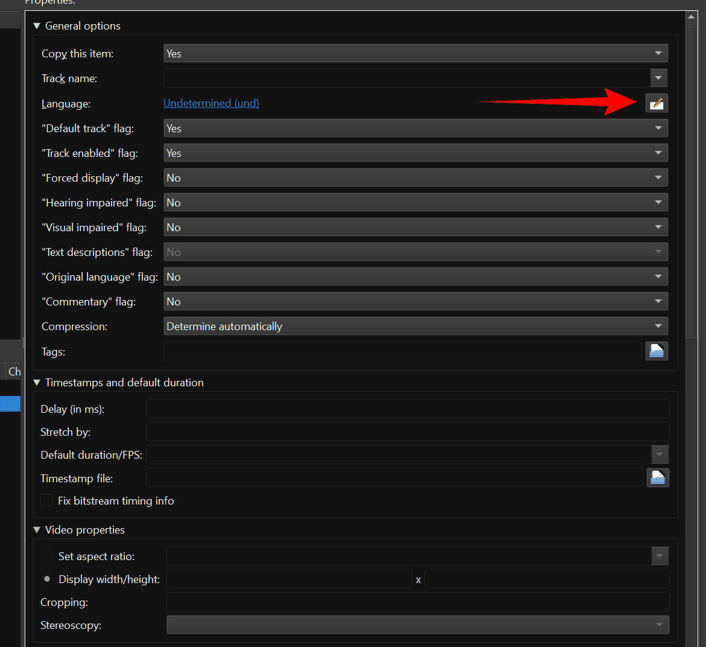Click the properties scrollbar up arrow
The image size is (706, 647).
click(691, 17)
